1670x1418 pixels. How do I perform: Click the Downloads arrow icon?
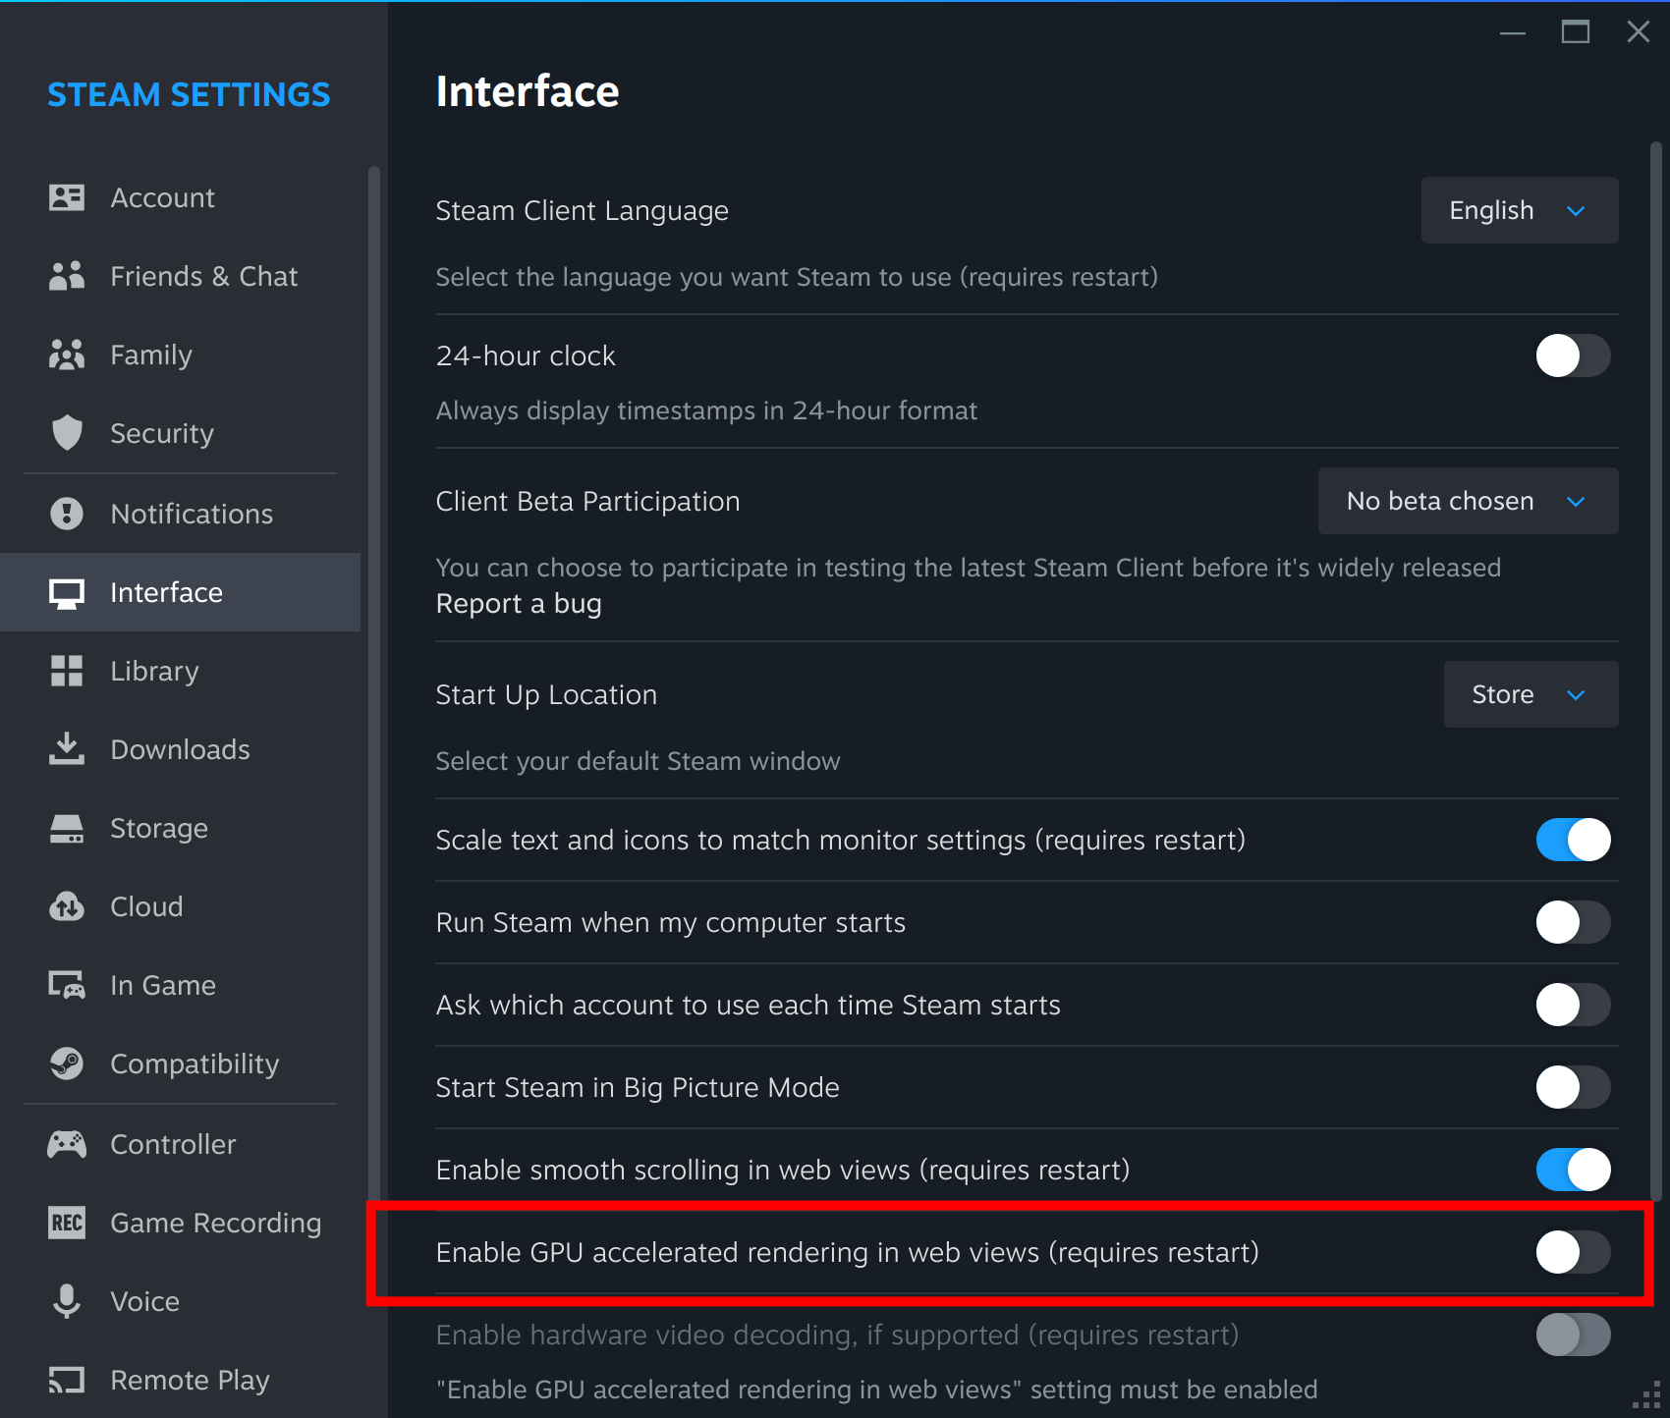pos(67,748)
